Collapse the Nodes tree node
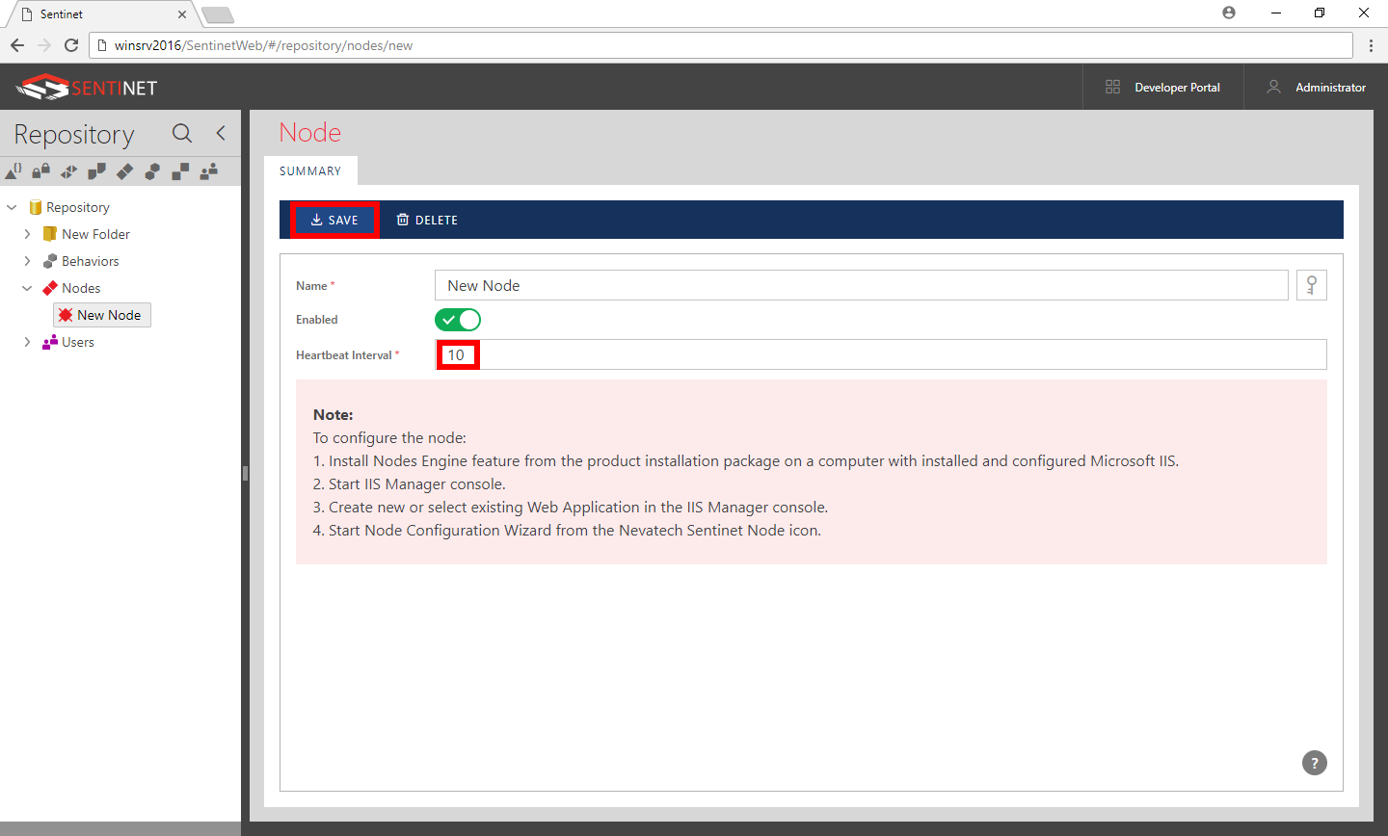 pos(27,288)
